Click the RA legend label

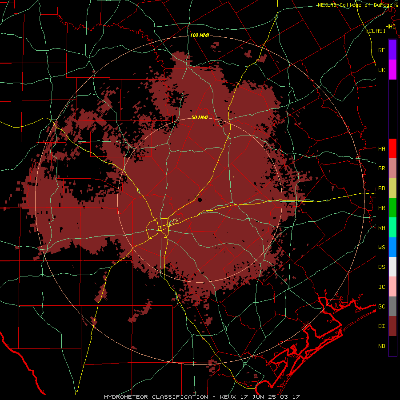click(x=381, y=228)
